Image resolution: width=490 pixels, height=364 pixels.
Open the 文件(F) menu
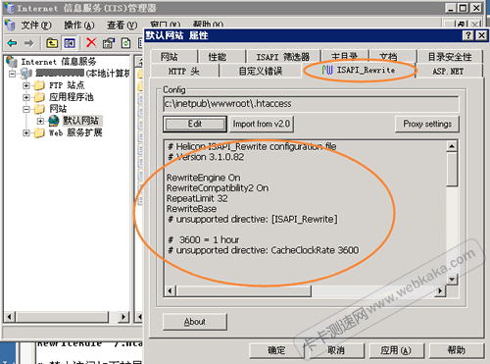(36, 26)
